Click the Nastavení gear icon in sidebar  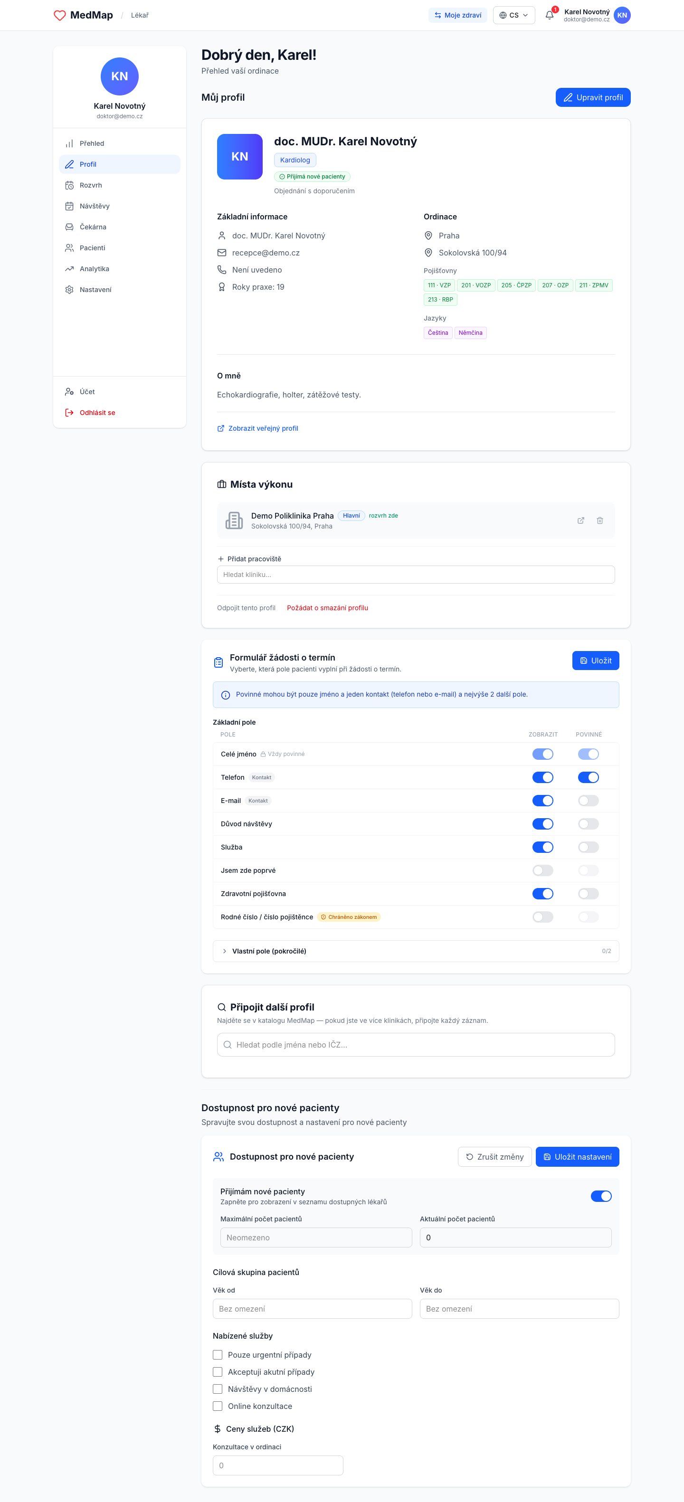pyautogui.click(x=69, y=290)
